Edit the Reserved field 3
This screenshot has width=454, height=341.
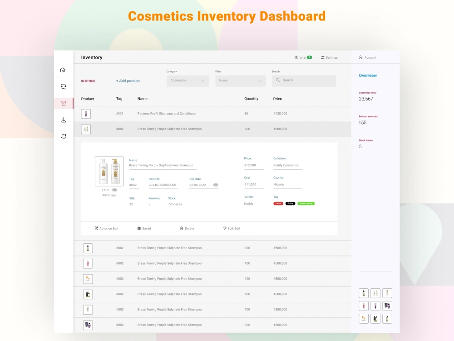point(153,205)
